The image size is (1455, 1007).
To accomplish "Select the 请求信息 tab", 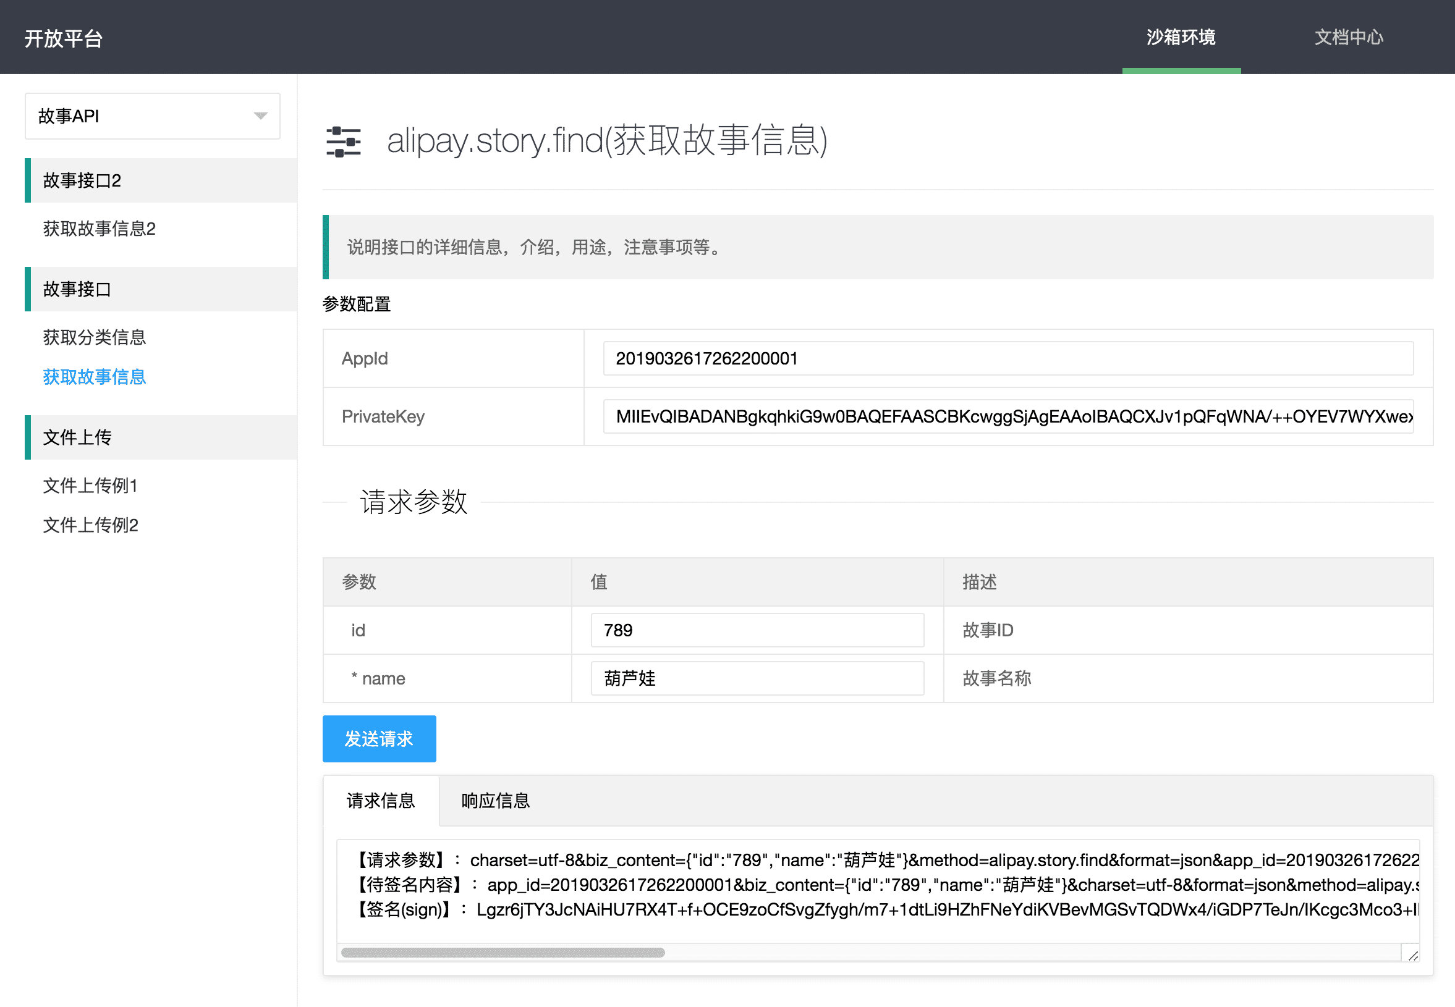I will [381, 801].
